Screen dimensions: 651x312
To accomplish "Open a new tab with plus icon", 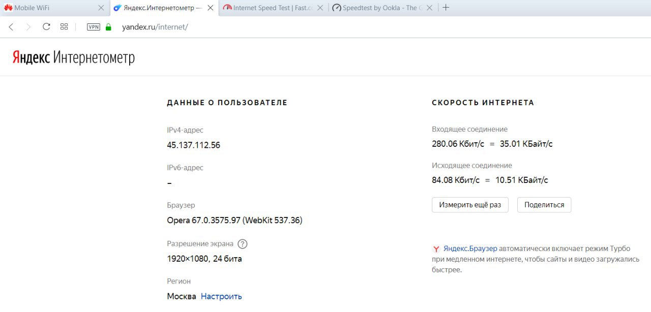I will click(446, 8).
